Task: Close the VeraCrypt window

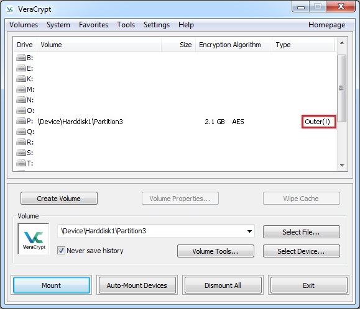Action: click(x=341, y=6)
